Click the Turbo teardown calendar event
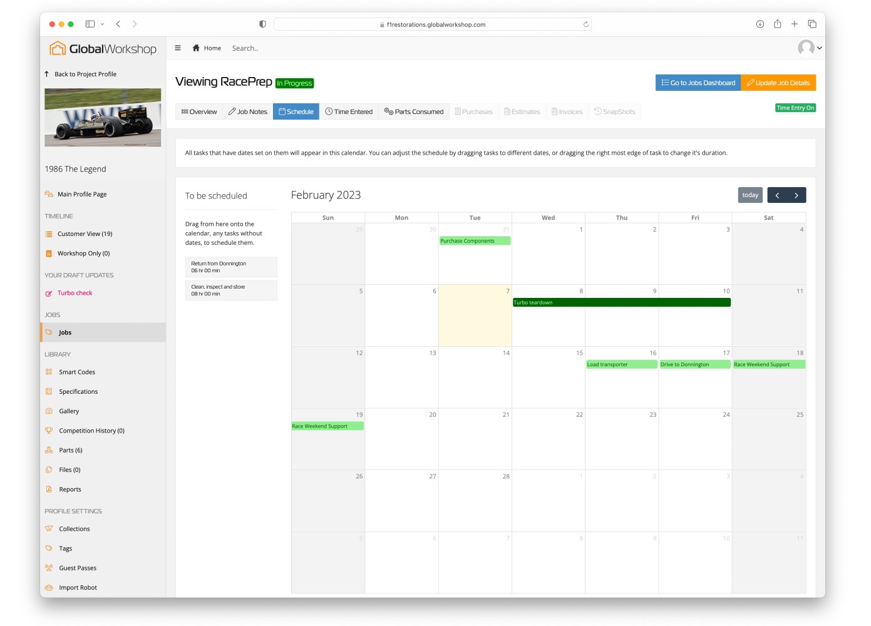This screenshot has width=871, height=626. (622, 302)
